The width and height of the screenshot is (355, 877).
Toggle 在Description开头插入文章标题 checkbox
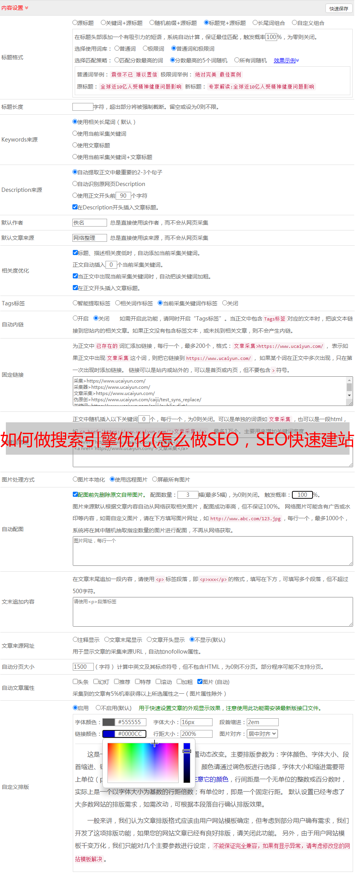(x=75, y=207)
